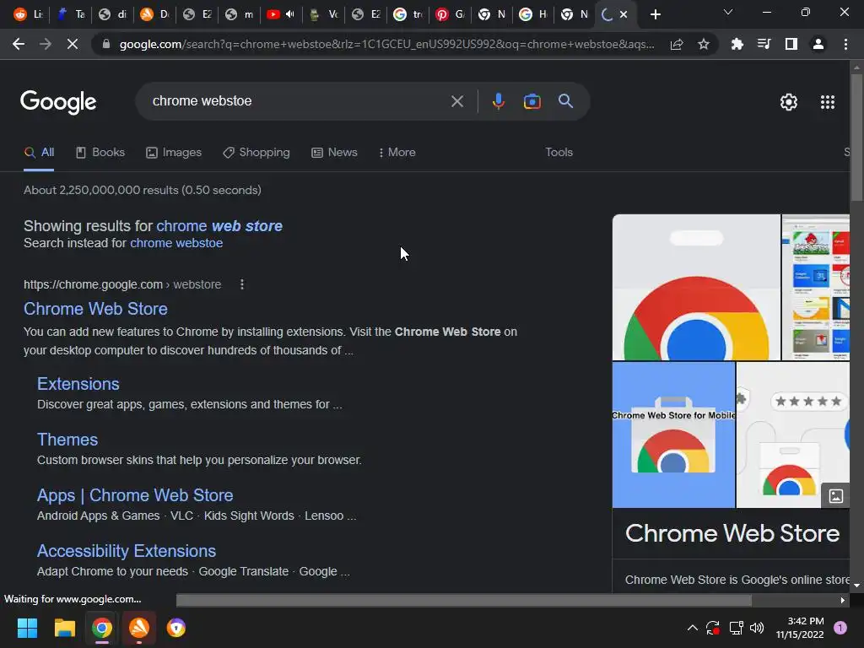Viewport: 864px width, 648px height.
Task: Open Chrome three-dot menu
Action: [x=845, y=44]
